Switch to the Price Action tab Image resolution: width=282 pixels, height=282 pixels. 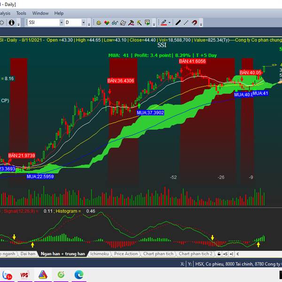(126, 254)
